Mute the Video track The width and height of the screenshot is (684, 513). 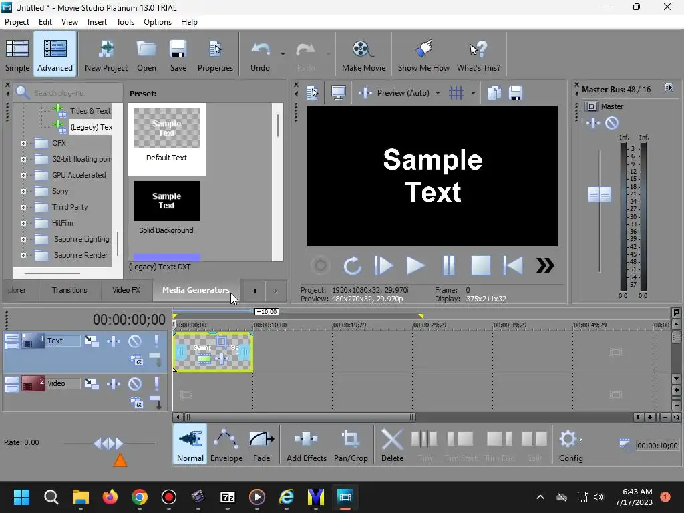pos(135,384)
